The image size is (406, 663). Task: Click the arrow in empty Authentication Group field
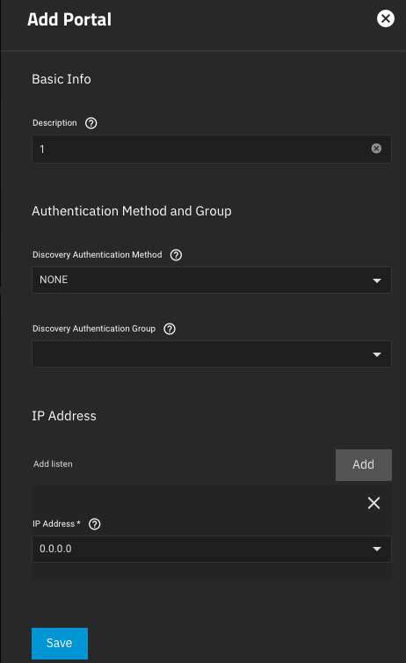click(377, 354)
